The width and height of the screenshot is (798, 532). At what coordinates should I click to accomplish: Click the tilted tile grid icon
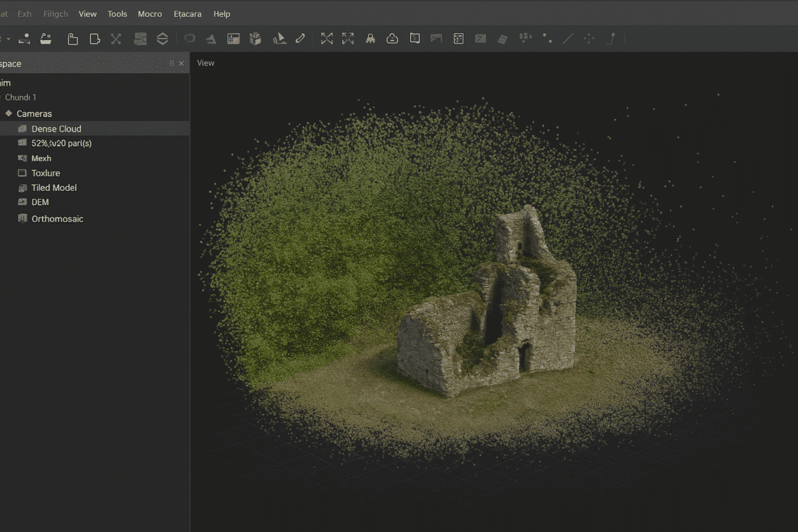click(x=502, y=39)
